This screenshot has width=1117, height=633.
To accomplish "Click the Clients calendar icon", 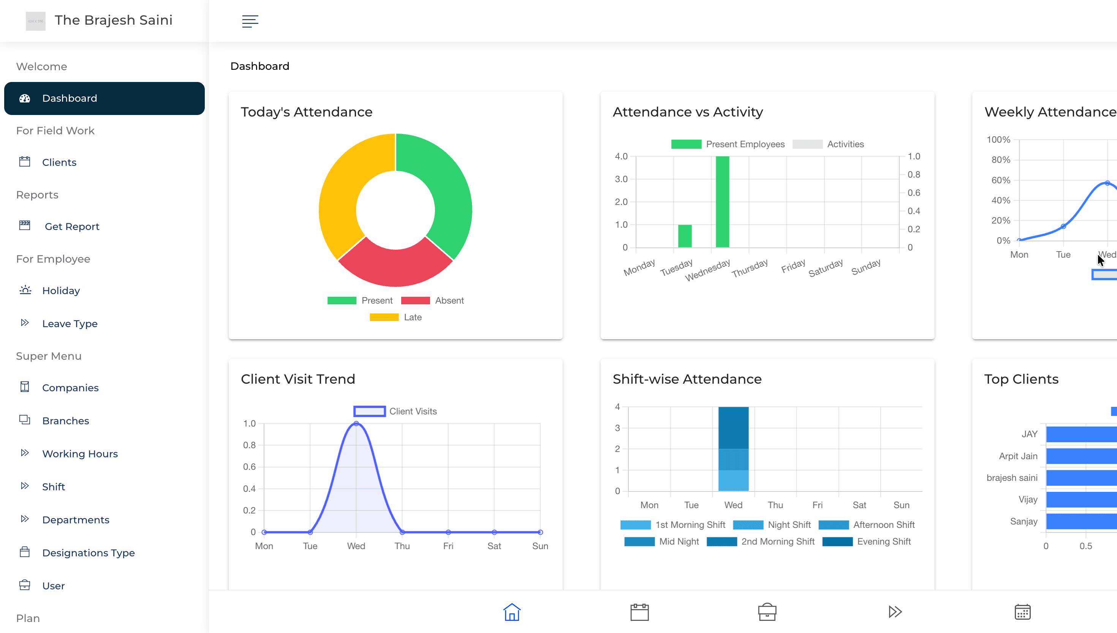I will pos(25,161).
